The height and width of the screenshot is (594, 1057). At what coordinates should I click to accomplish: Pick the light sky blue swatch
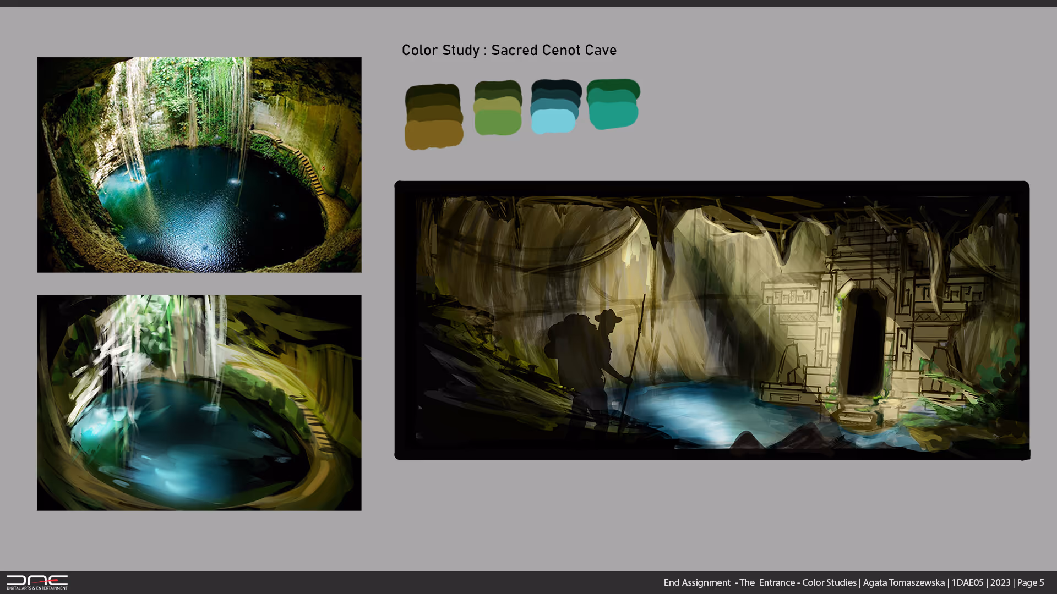pyautogui.click(x=553, y=122)
